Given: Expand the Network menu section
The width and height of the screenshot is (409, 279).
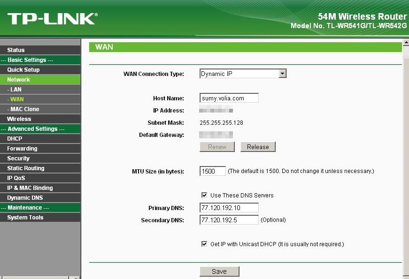Looking at the screenshot, I should pyautogui.click(x=19, y=80).
